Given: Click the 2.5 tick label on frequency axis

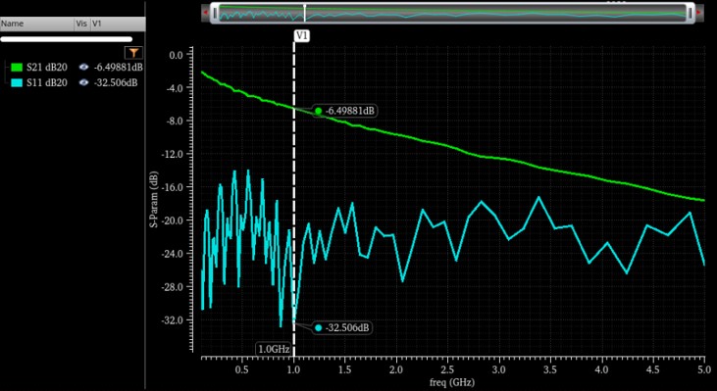Looking at the screenshot, I should (x=446, y=368).
